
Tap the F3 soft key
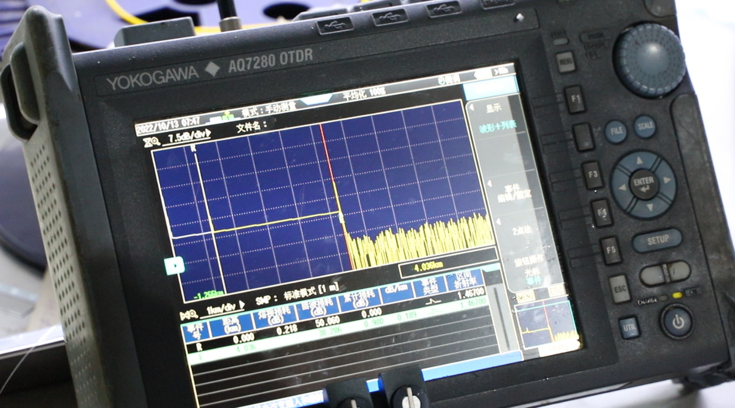pyautogui.click(x=593, y=175)
